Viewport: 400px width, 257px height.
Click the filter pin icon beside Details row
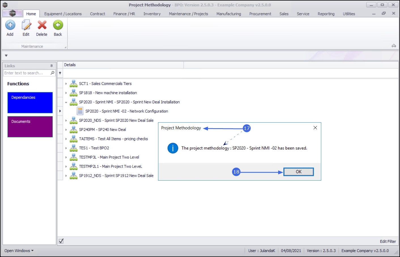60,73
